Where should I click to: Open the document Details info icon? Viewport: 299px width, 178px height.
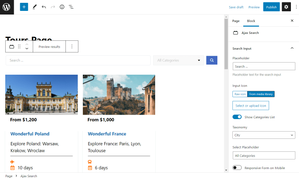(x=62, y=7)
